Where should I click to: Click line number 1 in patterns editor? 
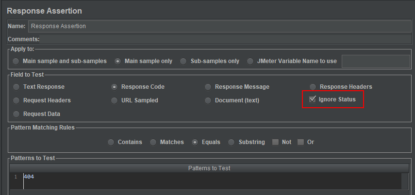point(16,177)
